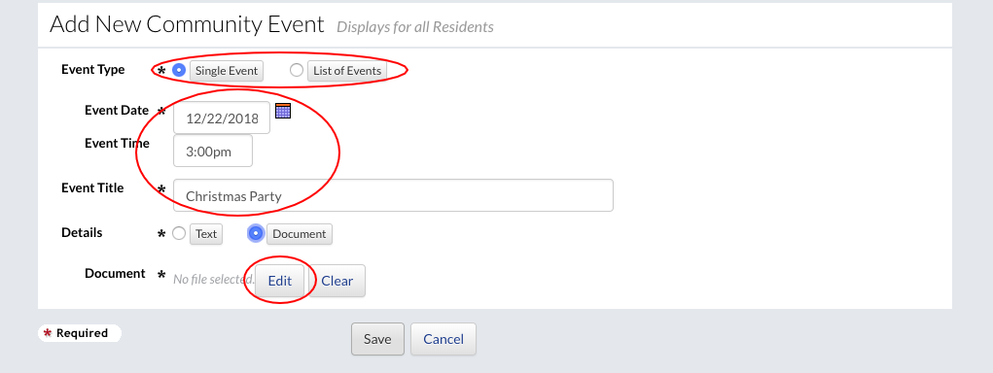Image resolution: width=993 pixels, height=373 pixels.
Task: Click the Document label button
Action: click(x=299, y=234)
